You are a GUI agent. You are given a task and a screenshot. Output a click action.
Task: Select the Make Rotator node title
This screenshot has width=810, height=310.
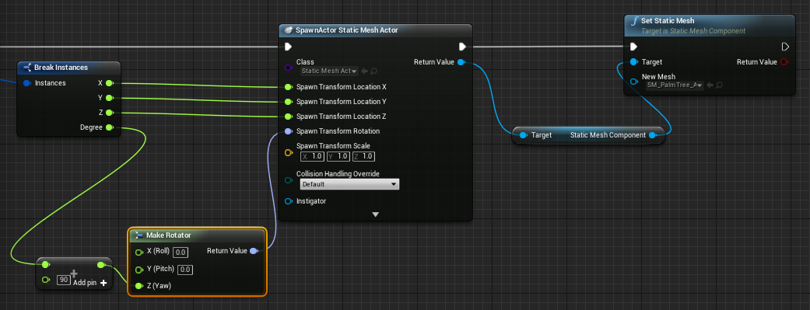pos(168,235)
